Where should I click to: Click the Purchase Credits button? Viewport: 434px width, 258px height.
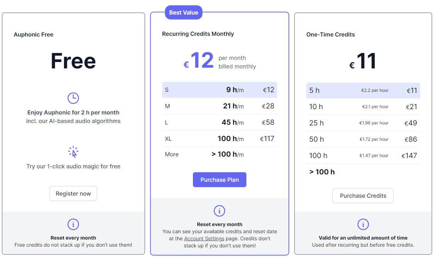[363, 196]
